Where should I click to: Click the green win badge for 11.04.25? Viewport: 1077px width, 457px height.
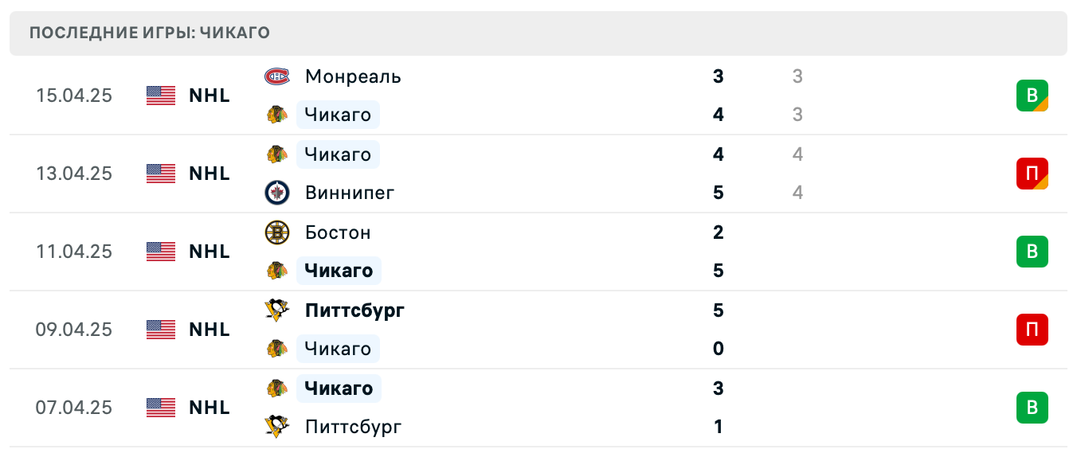1032,252
